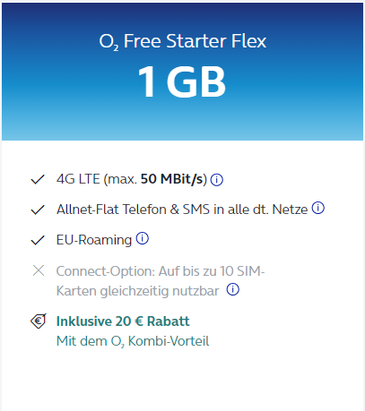The width and height of the screenshot is (365, 411).
Task: Click Karten gleichzeitig nutzbar text
Action: coord(138,291)
